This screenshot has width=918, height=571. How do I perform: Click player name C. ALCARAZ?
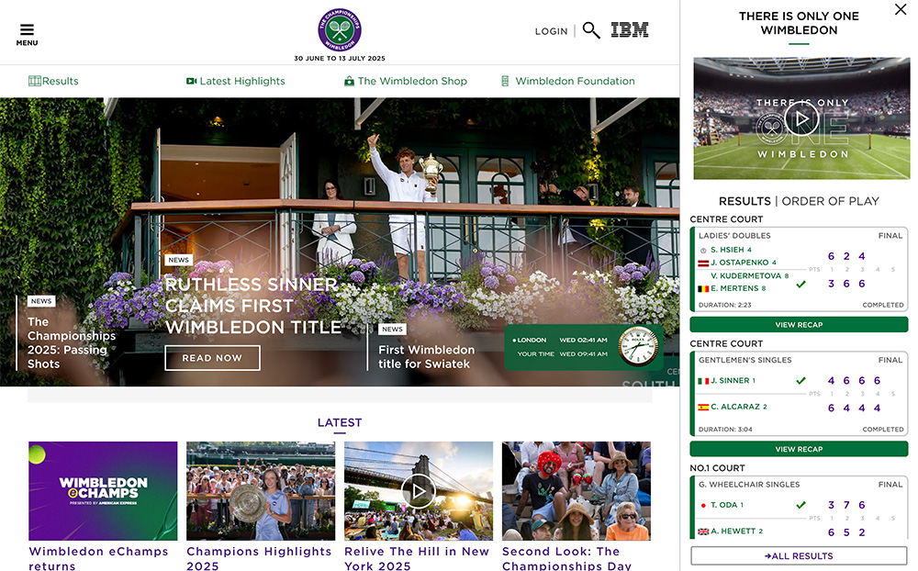[x=734, y=407]
